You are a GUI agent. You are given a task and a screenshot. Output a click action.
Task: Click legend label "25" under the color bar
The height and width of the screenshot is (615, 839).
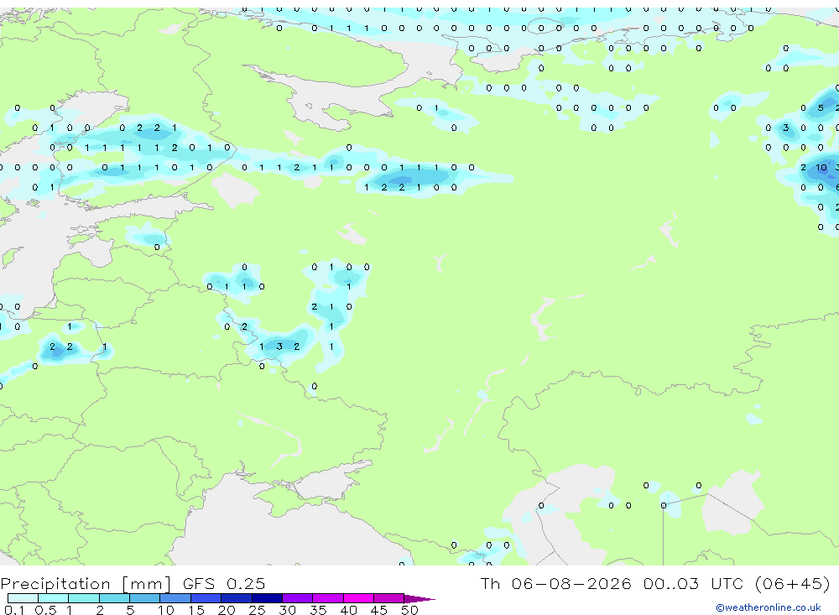257,610
